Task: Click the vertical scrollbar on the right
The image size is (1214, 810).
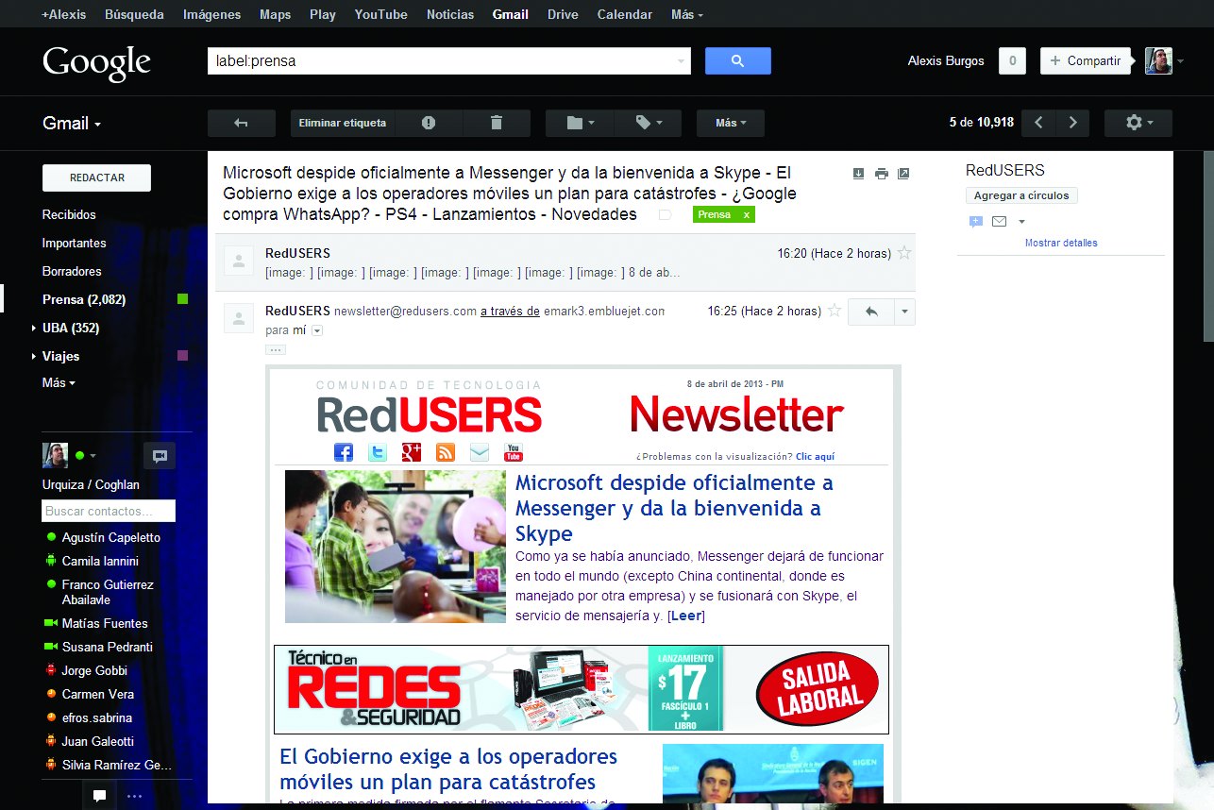Action: [x=1208, y=245]
